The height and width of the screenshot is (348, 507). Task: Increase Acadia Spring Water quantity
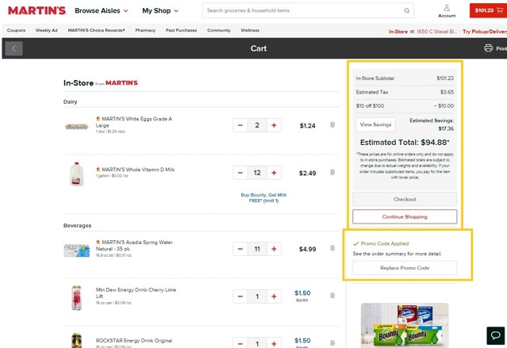(x=274, y=249)
